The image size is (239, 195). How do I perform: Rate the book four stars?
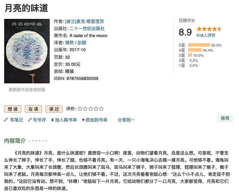pos(96,109)
